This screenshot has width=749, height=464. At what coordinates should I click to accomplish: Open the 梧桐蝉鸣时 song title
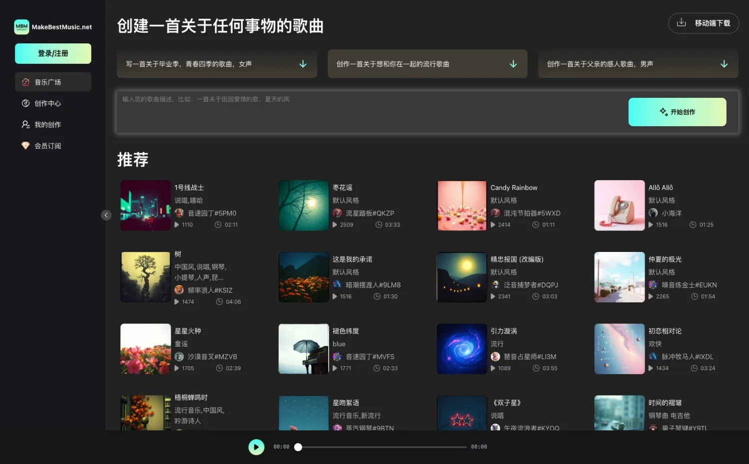[191, 398]
